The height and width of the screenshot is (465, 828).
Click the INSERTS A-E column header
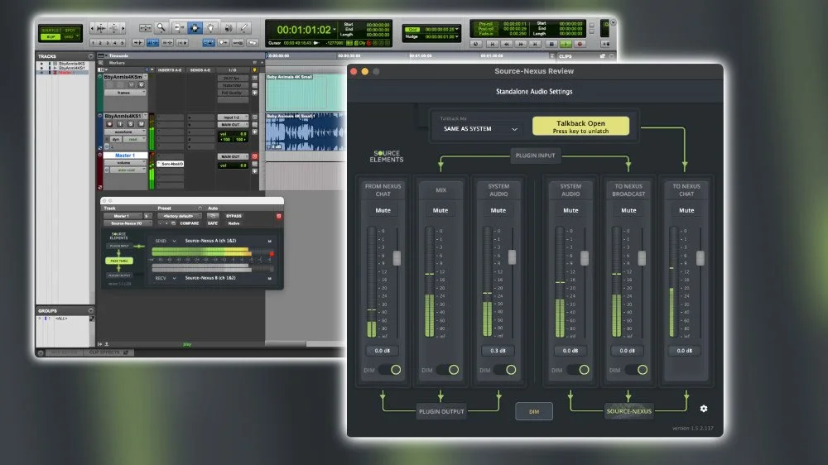[x=170, y=70]
